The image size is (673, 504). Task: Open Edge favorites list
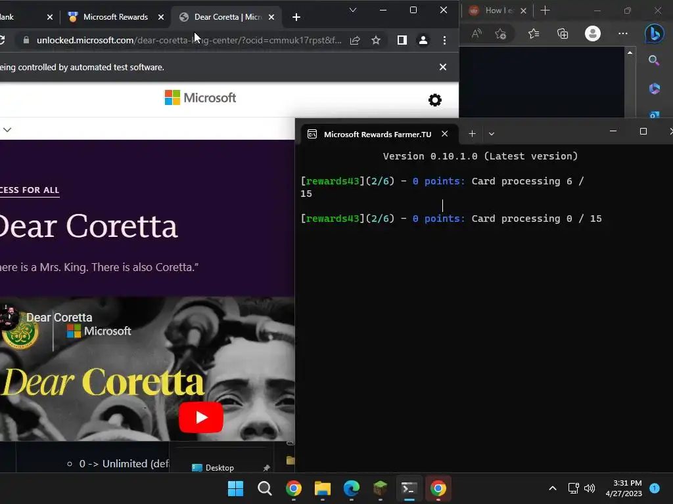(534, 33)
